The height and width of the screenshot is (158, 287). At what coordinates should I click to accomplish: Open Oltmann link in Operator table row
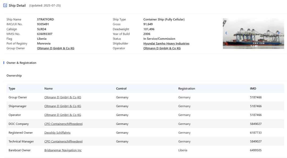click(63, 115)
